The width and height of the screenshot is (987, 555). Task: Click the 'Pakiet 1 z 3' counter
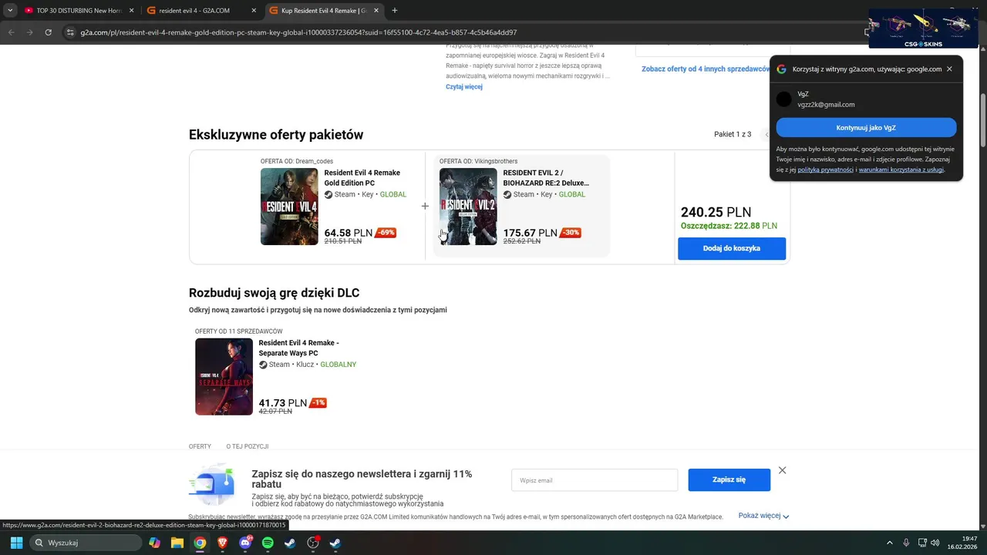733,134
